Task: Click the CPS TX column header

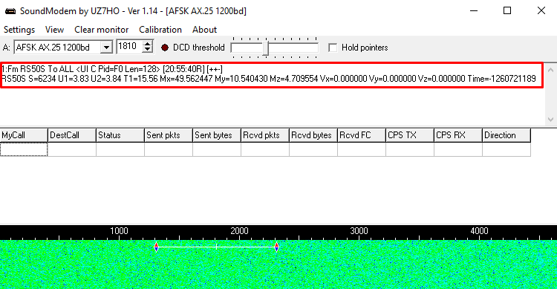Action: [x=410, y=135]
